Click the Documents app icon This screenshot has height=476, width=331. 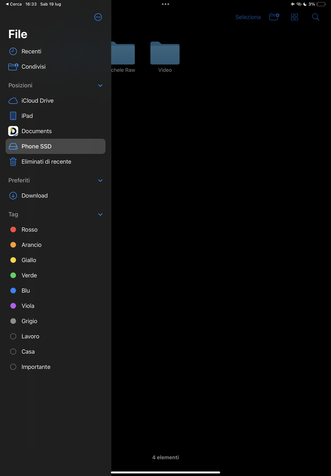(x=13, y=131)
